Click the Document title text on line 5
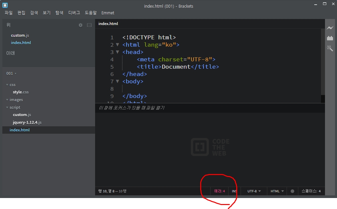The width and height of the screenshot is (337, 209). [176, 67]
